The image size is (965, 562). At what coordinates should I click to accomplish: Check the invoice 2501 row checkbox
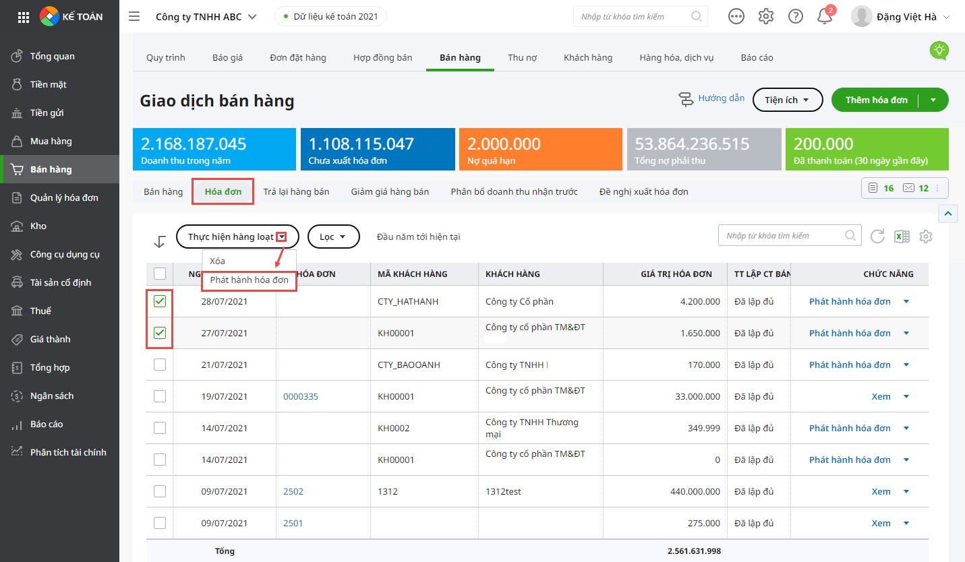point(160,523)
